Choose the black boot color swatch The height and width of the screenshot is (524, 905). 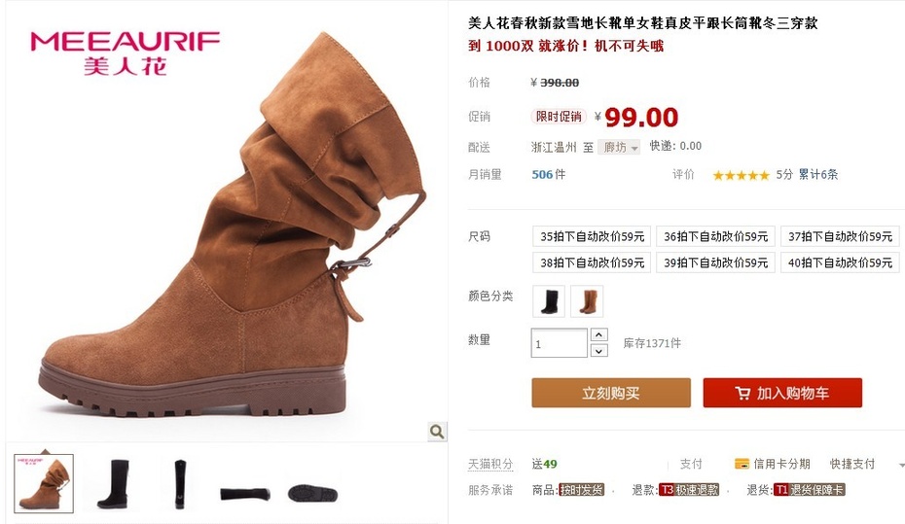pyautogui.click(x=549, y=301)
